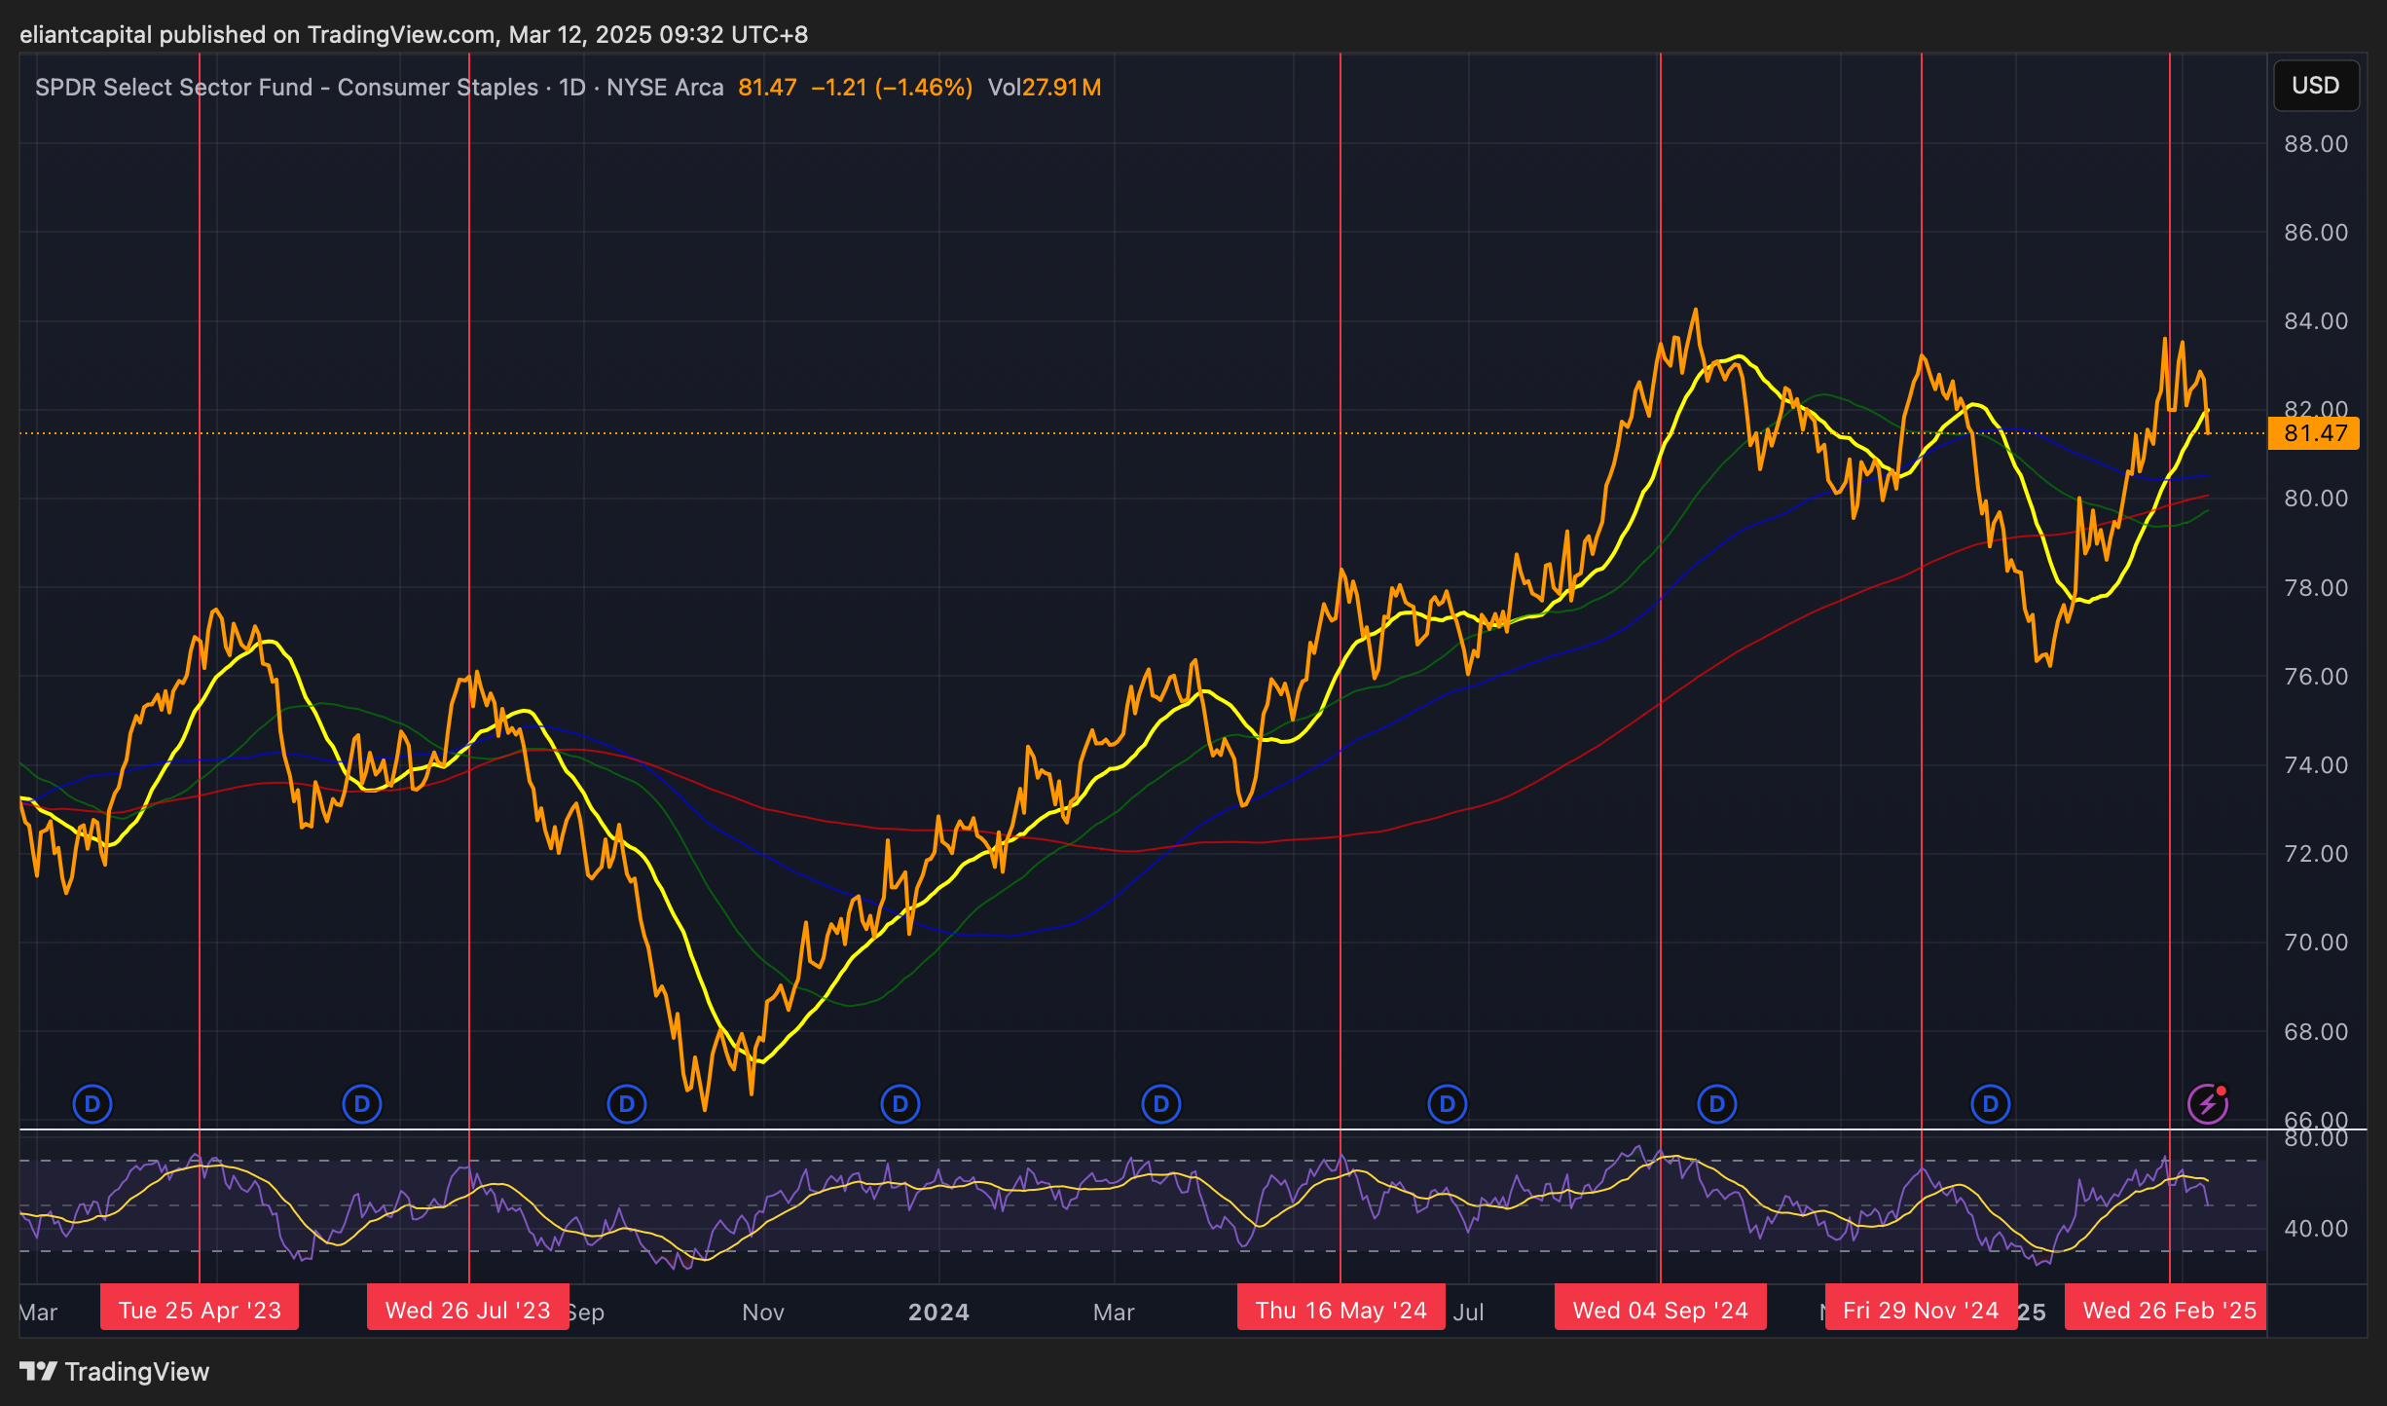
Task: Select the Fri 29 Nov '24 date marker
Action: pos(1920,1311)
